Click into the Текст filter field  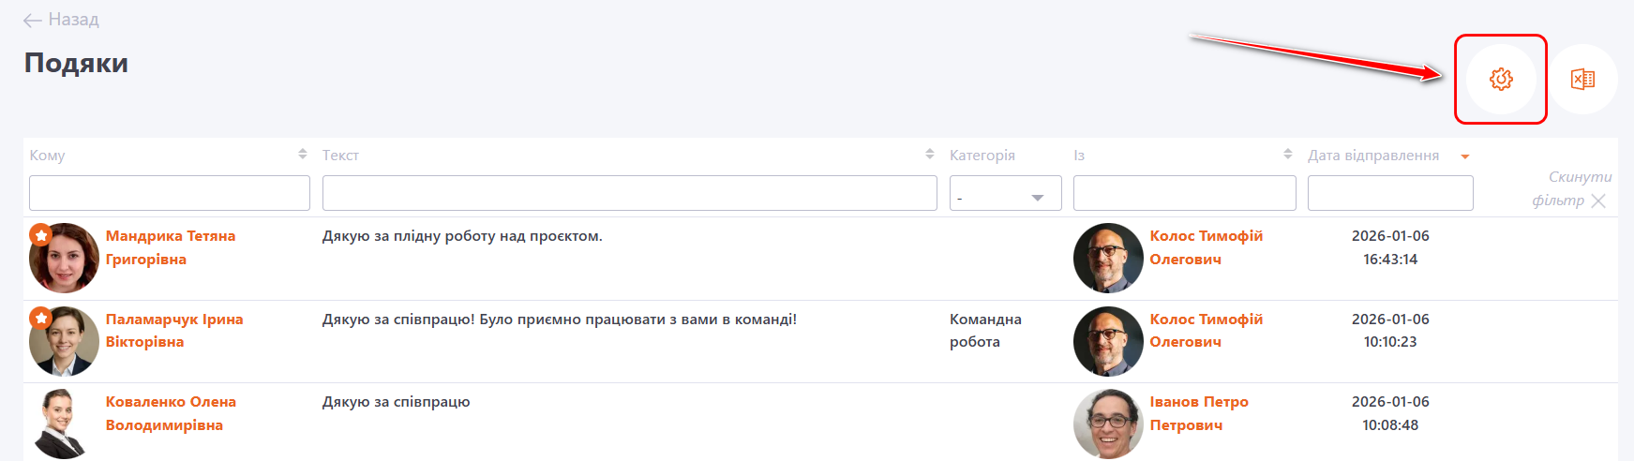click(x=629, y=193)
